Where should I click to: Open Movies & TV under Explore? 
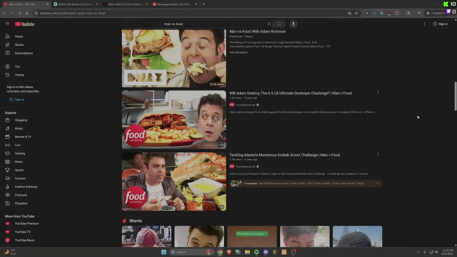(24, 137)
